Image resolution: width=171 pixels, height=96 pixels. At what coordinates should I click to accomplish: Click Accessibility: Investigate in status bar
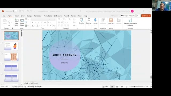(33, 87)
